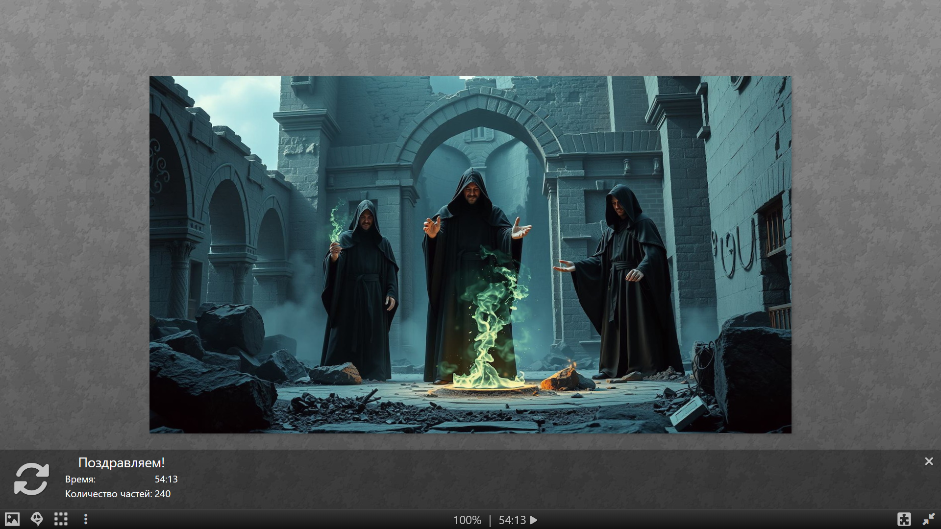Click the arrange pieces grid icon

pos(61,519)
